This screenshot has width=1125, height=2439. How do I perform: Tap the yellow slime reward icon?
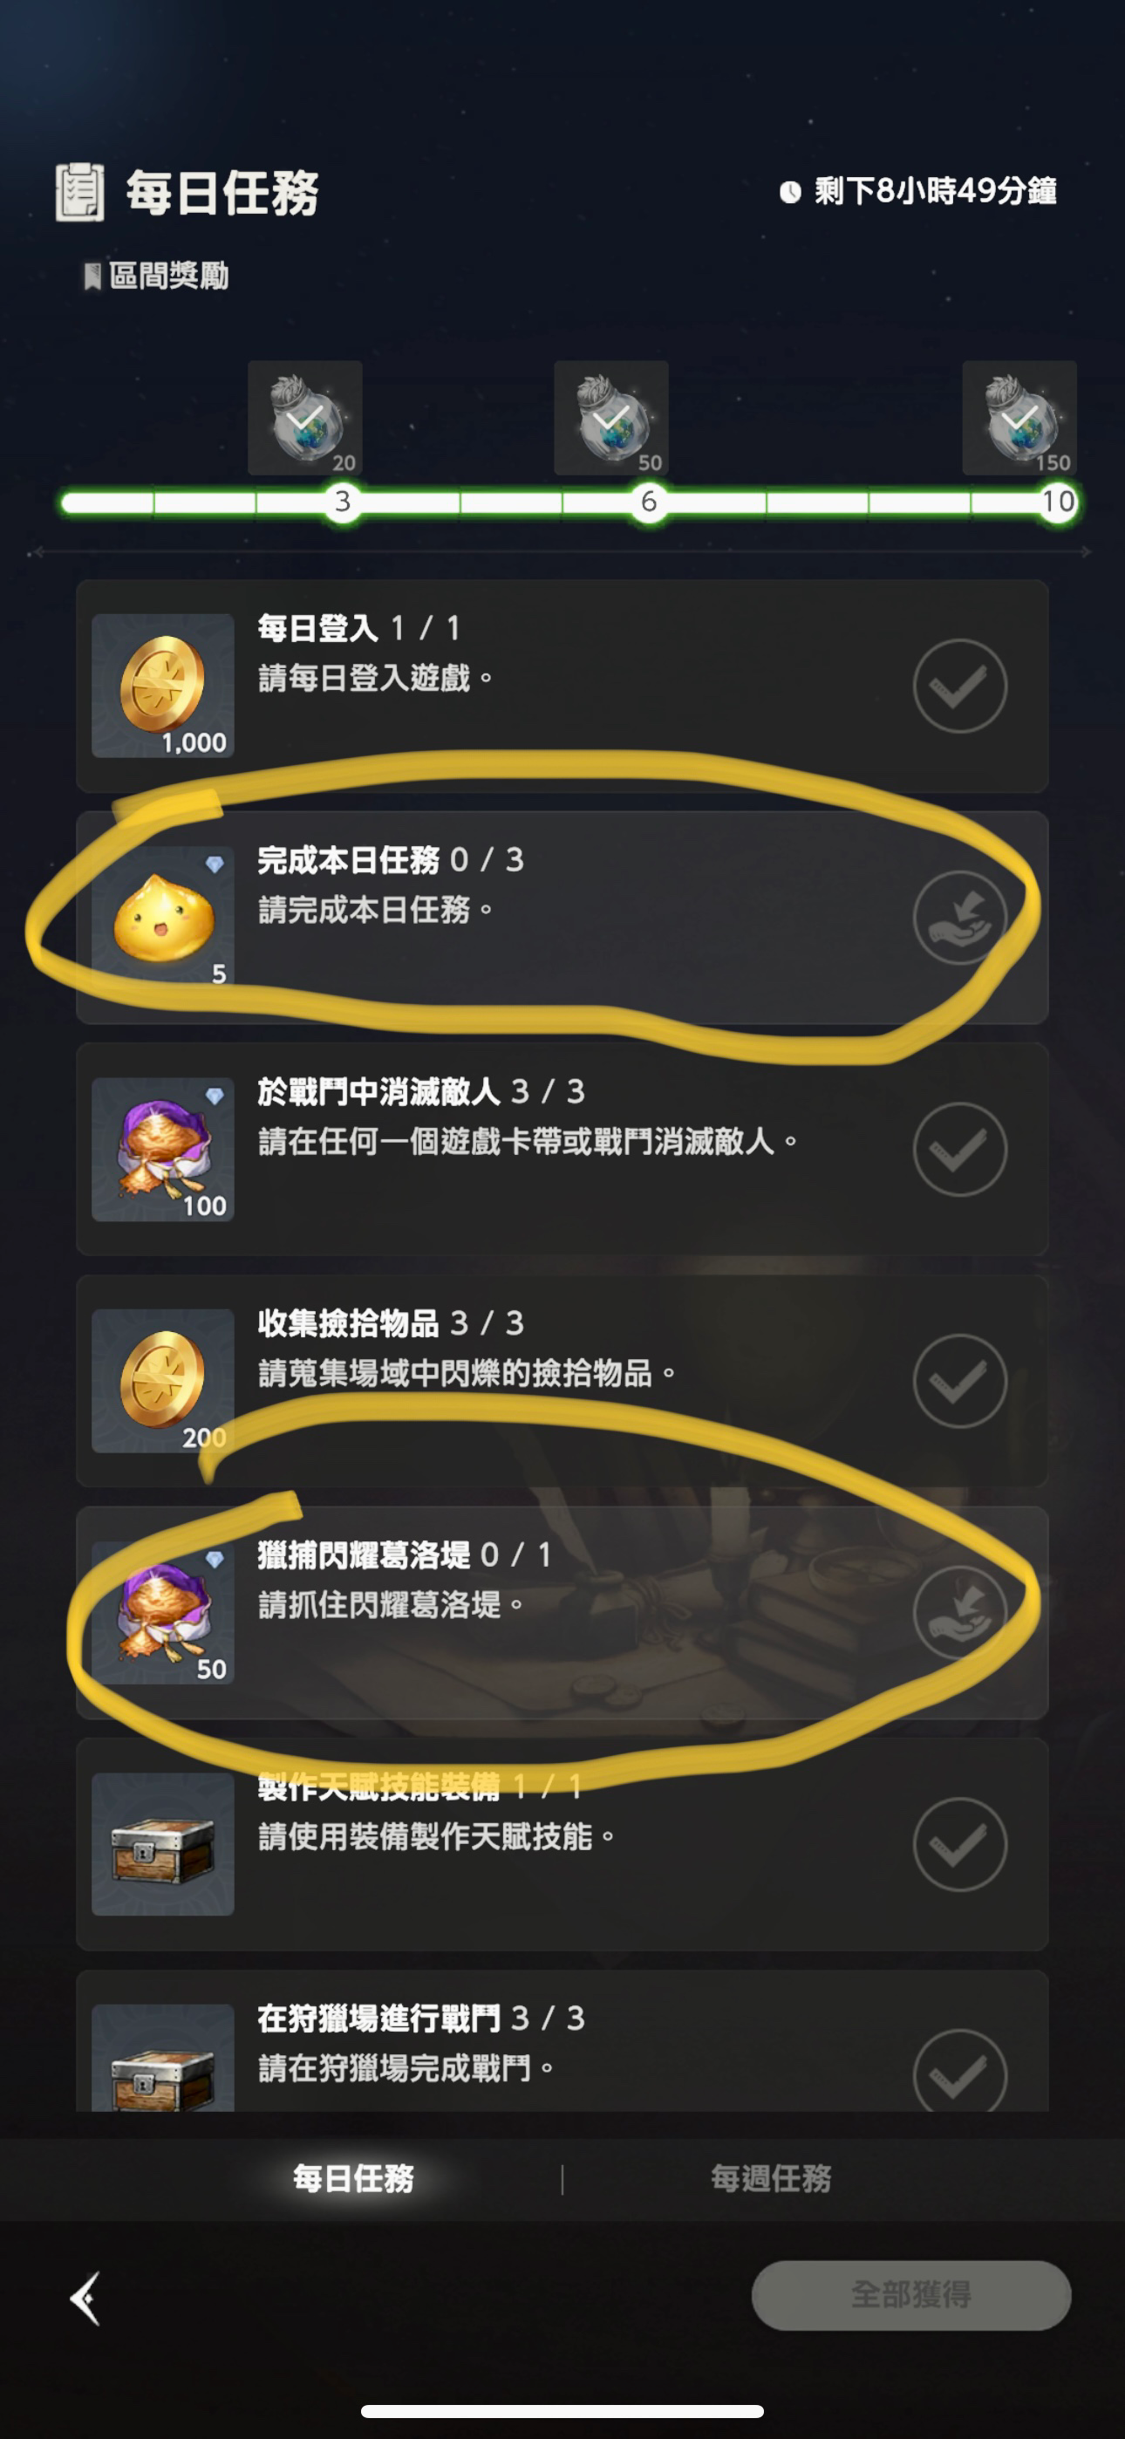163,918
